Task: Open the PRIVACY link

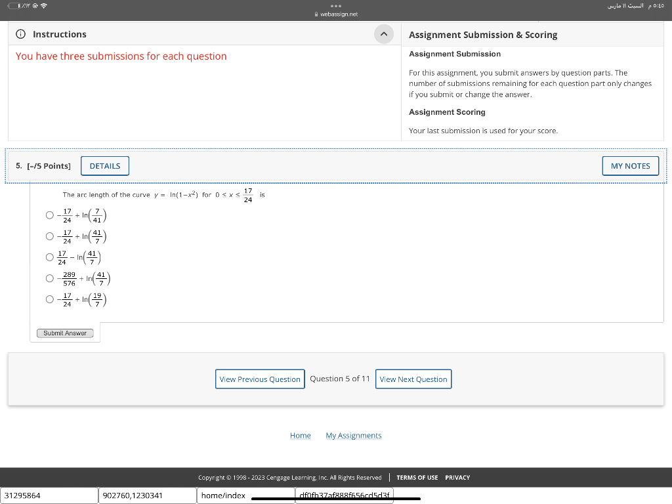Action: pyautogui.click(x=457, y=478)
